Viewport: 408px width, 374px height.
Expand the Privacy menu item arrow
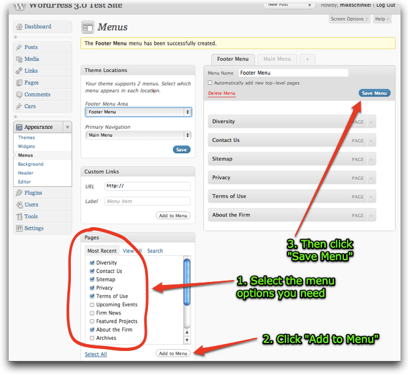[x=371, y=178]
